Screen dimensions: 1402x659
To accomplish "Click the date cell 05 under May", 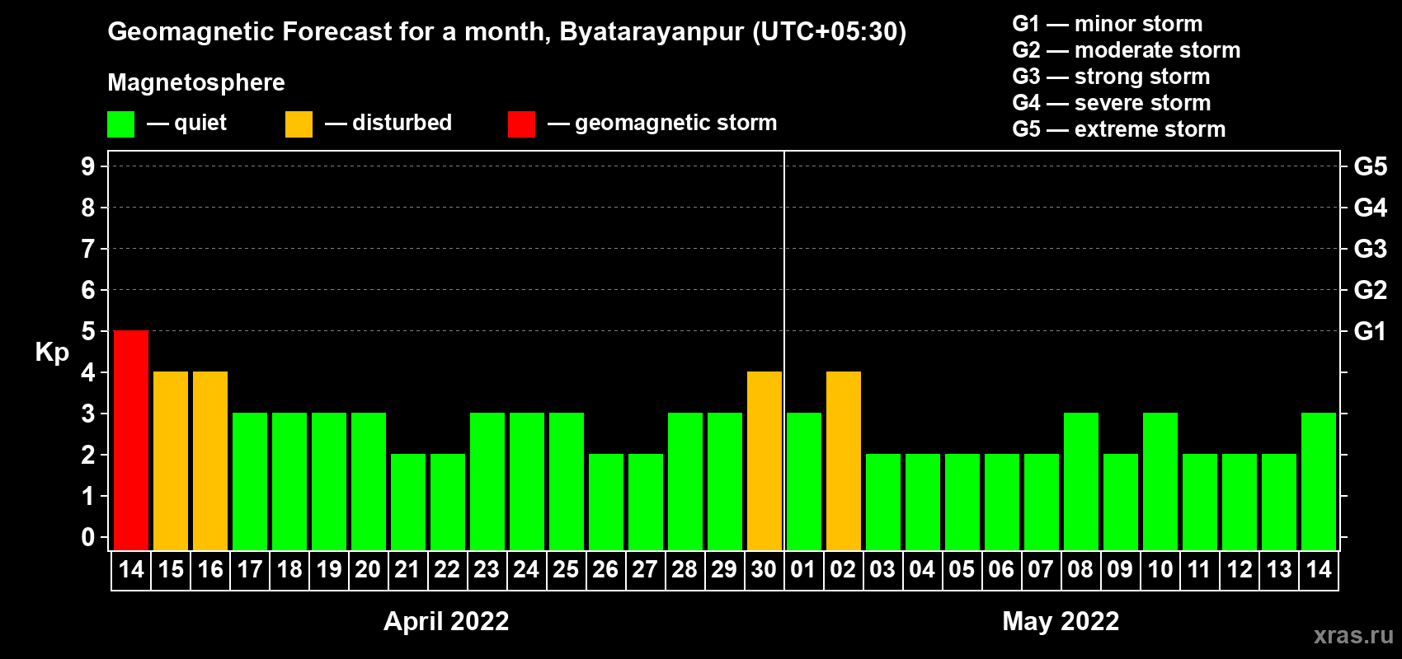I will point(962,570).
